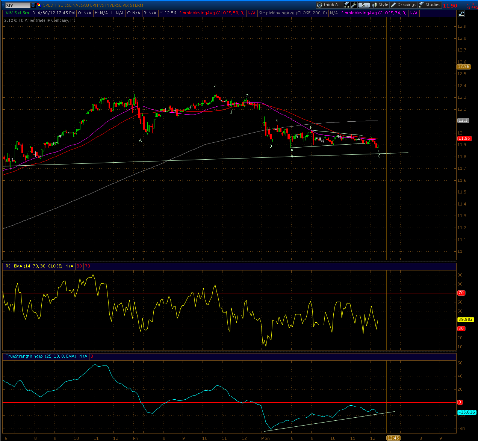Click the wave label B on chart
The width and height of the screenshot is (478, 441).
point(215,86)
